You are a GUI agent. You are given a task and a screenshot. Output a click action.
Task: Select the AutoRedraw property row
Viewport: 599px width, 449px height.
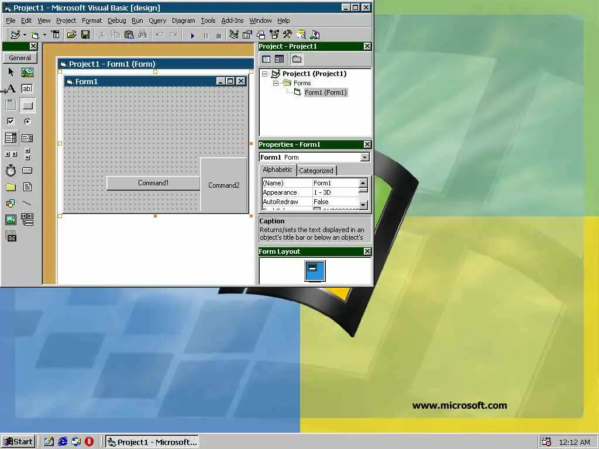click(311, 202)
